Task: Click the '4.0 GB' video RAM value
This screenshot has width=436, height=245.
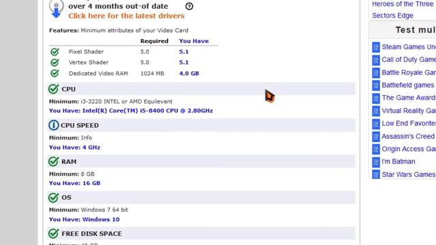Action: [189, 73]
